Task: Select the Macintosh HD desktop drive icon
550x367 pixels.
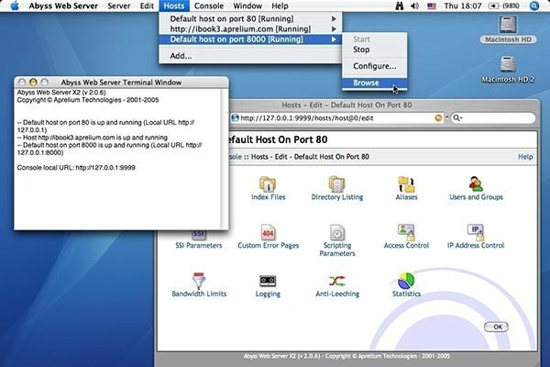Action: click(x=508, y=25)
